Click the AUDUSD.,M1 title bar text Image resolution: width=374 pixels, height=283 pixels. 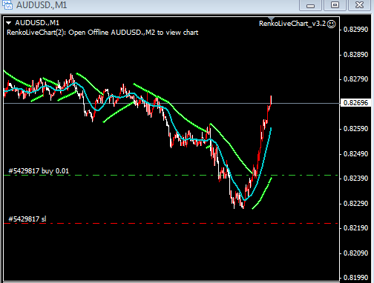(x=42, y=5)
